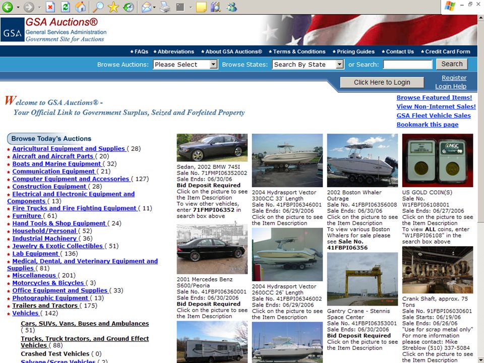Open the Forward button history dropdown arrow
484x363 pixels.
click(39, 7)
